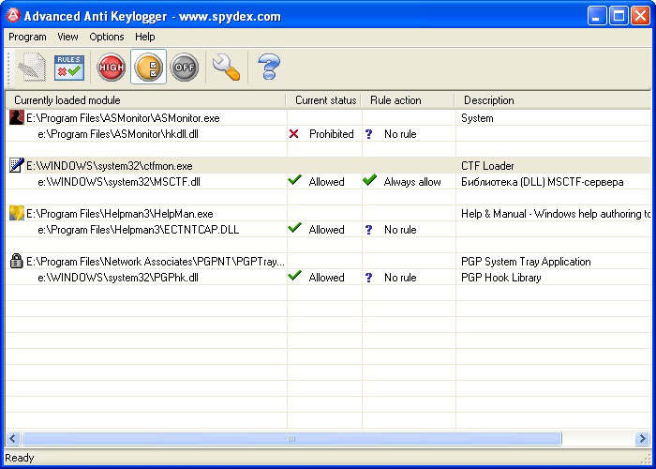
Task: Click the ASMonitor.exe program icon
Action: [16, 117]
